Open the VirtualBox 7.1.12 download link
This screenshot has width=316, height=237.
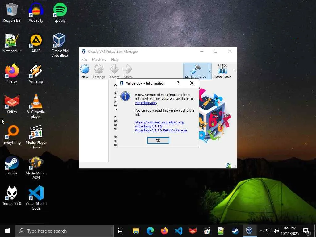[161, 126]
